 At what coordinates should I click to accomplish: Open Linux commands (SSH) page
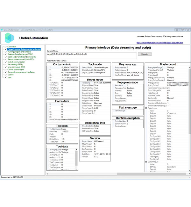16,67
